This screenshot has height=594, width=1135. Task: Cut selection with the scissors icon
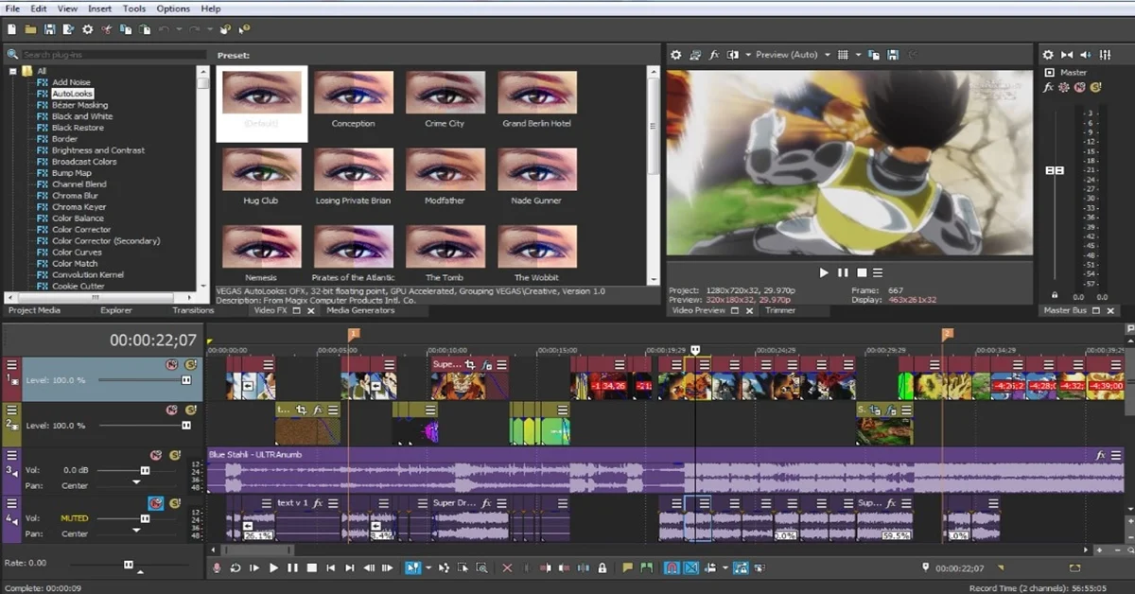point(108,29)
